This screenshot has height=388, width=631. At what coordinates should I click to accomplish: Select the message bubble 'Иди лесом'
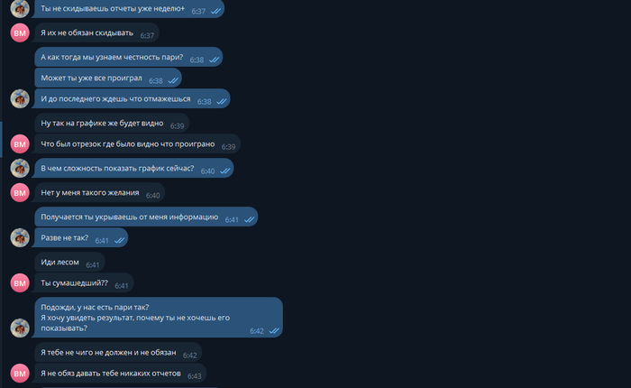tap(69, 262)
